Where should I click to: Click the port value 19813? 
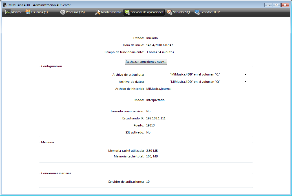(x=150, y=125)
